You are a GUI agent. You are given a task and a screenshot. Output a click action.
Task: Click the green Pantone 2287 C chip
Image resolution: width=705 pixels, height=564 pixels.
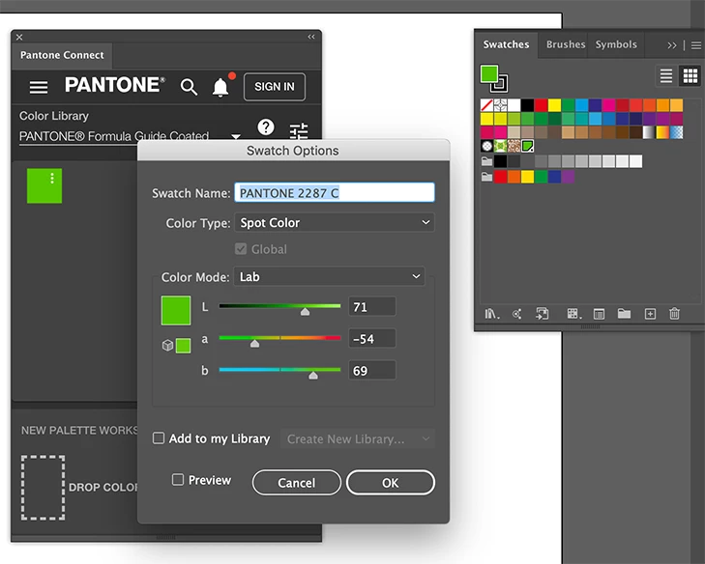tap(44, 185)
